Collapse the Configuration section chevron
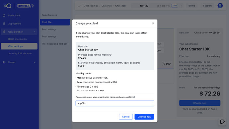The height and width of the screenshot is (129, 229). tap(34, 32)
